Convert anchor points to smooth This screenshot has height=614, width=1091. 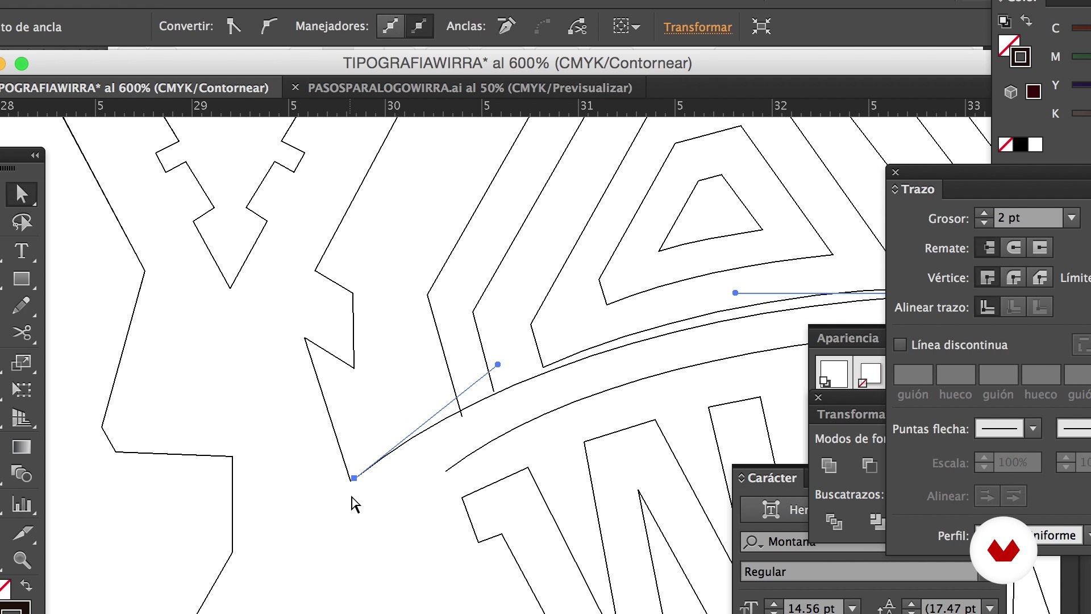pos(269,26)
